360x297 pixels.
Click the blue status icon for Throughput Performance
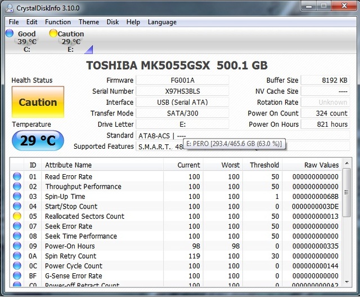click(17, 187)
